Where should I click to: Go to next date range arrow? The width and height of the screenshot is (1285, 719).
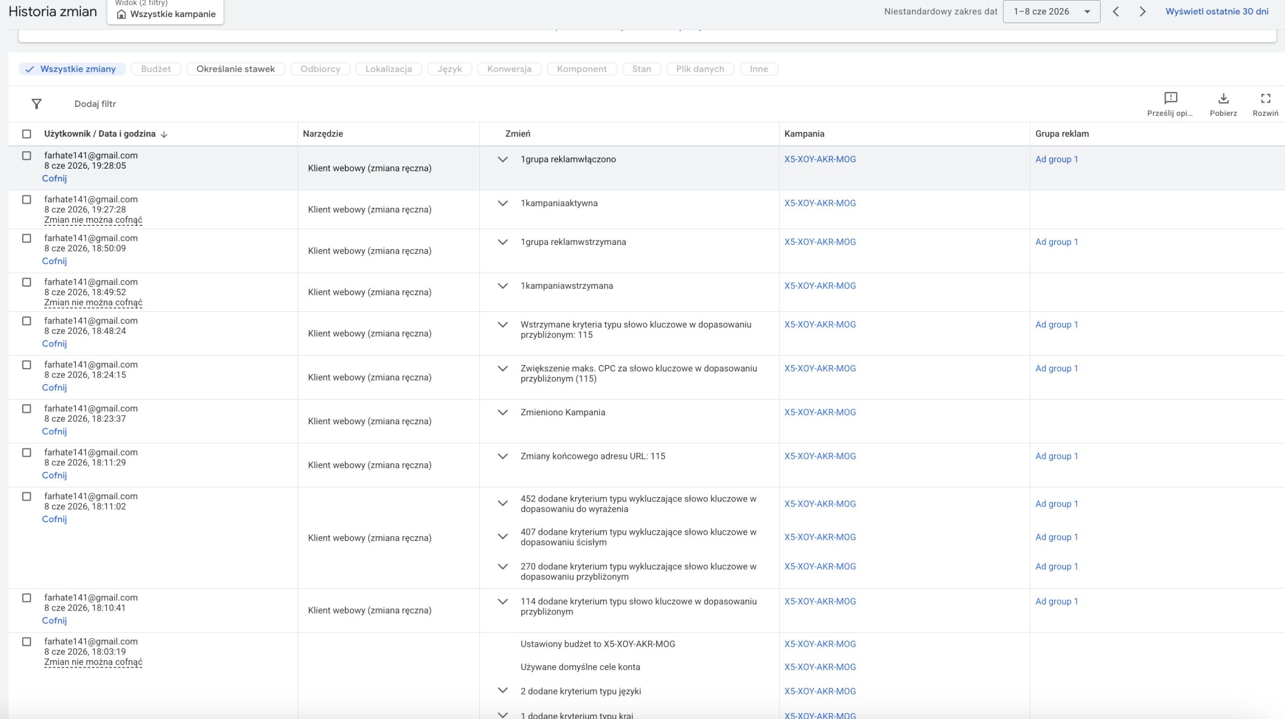click(x=1142, y=12)
